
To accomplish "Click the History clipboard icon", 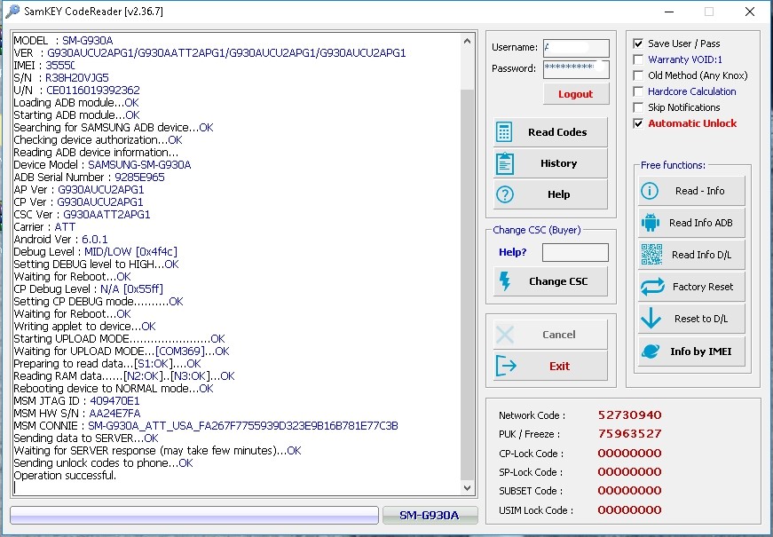I will pyautogui.click(x=505, y=163).
